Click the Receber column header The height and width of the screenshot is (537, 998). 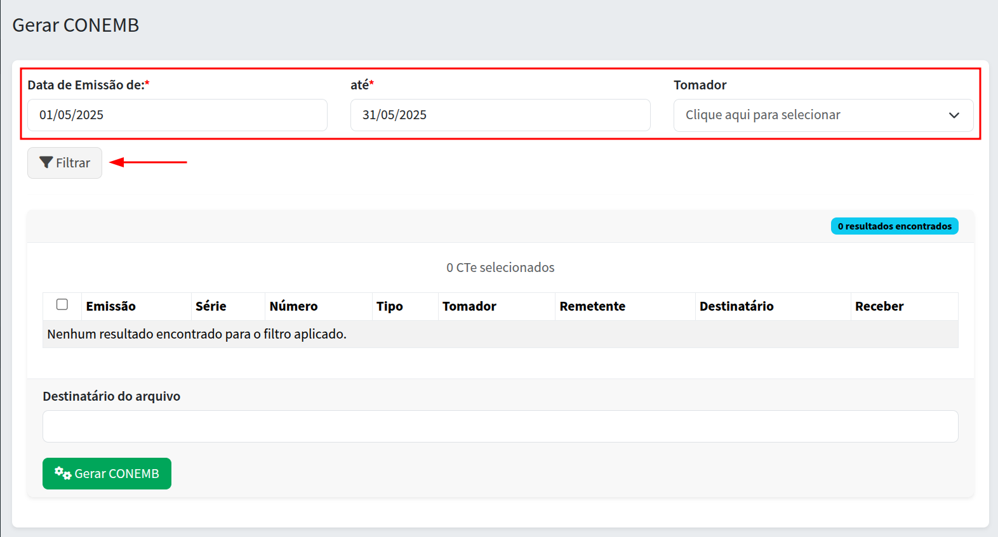[879, 306]
